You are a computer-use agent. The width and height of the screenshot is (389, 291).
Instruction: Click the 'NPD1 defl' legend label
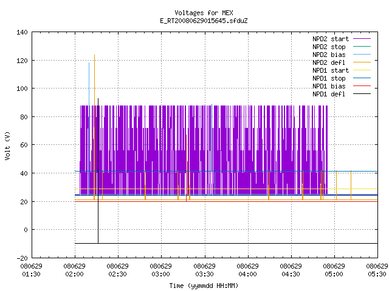point(329,95)
